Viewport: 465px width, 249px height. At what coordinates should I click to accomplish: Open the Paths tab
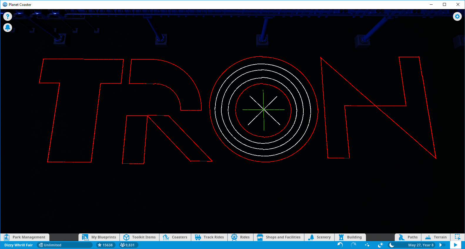pyautogui.click(x=408, y=237)
